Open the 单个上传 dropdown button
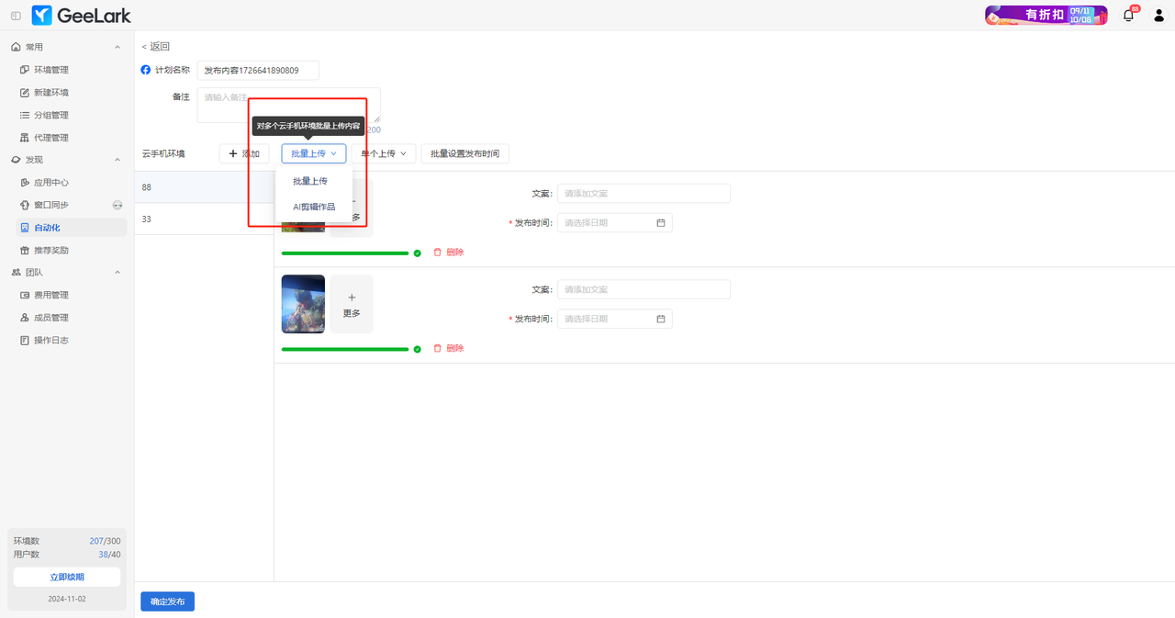 [384, 153]
